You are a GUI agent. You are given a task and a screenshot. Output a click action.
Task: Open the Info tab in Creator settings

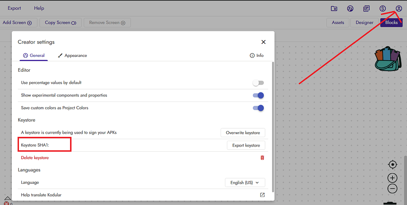256,56
